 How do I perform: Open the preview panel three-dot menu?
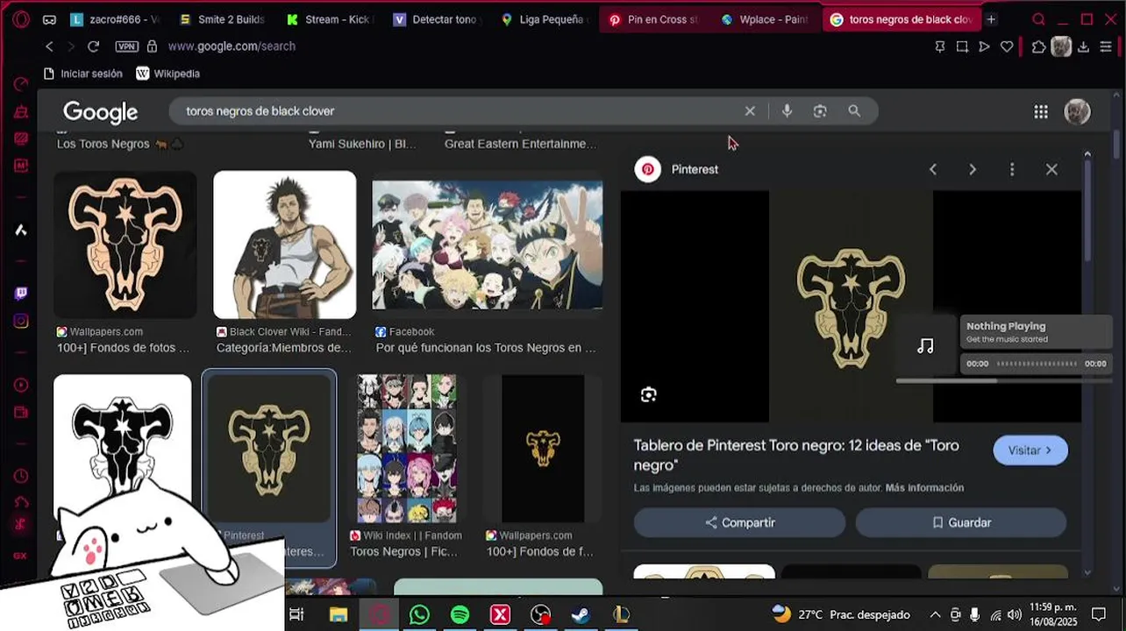point(1012,169)
